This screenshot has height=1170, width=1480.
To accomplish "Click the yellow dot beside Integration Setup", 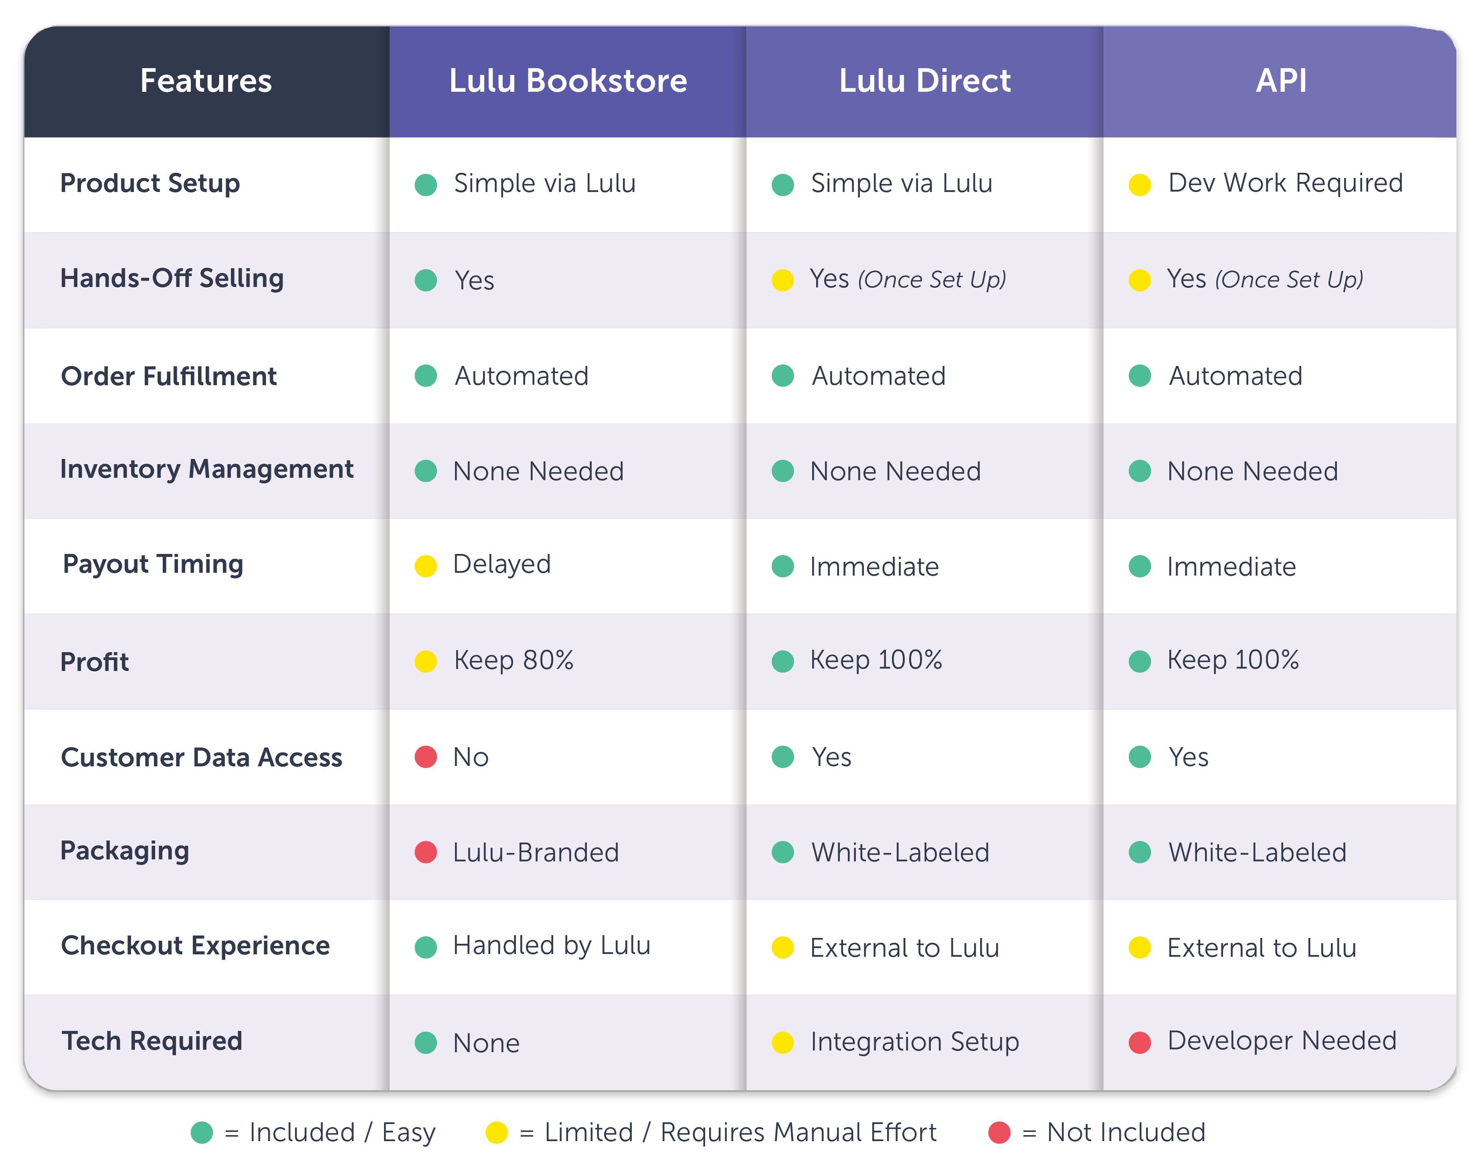I will tap(782, 1043).
